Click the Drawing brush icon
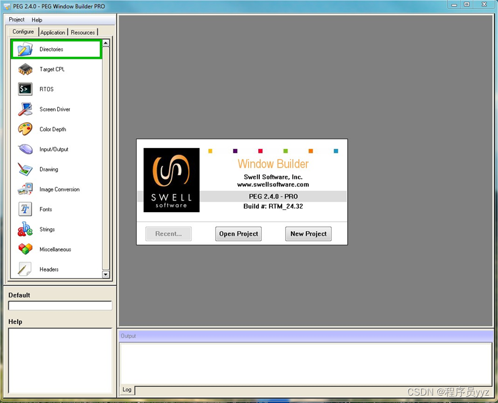The height and width of the screenshot is (403, 498). coord(25,169)
